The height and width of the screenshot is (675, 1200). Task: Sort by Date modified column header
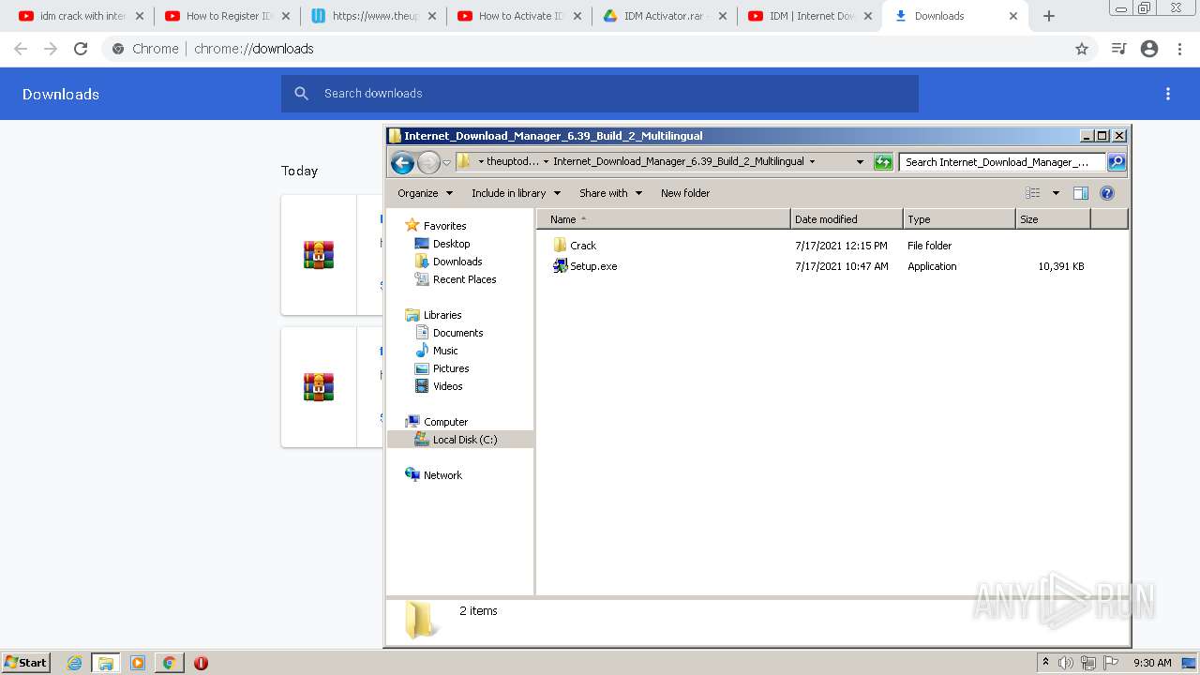(847, 219)
